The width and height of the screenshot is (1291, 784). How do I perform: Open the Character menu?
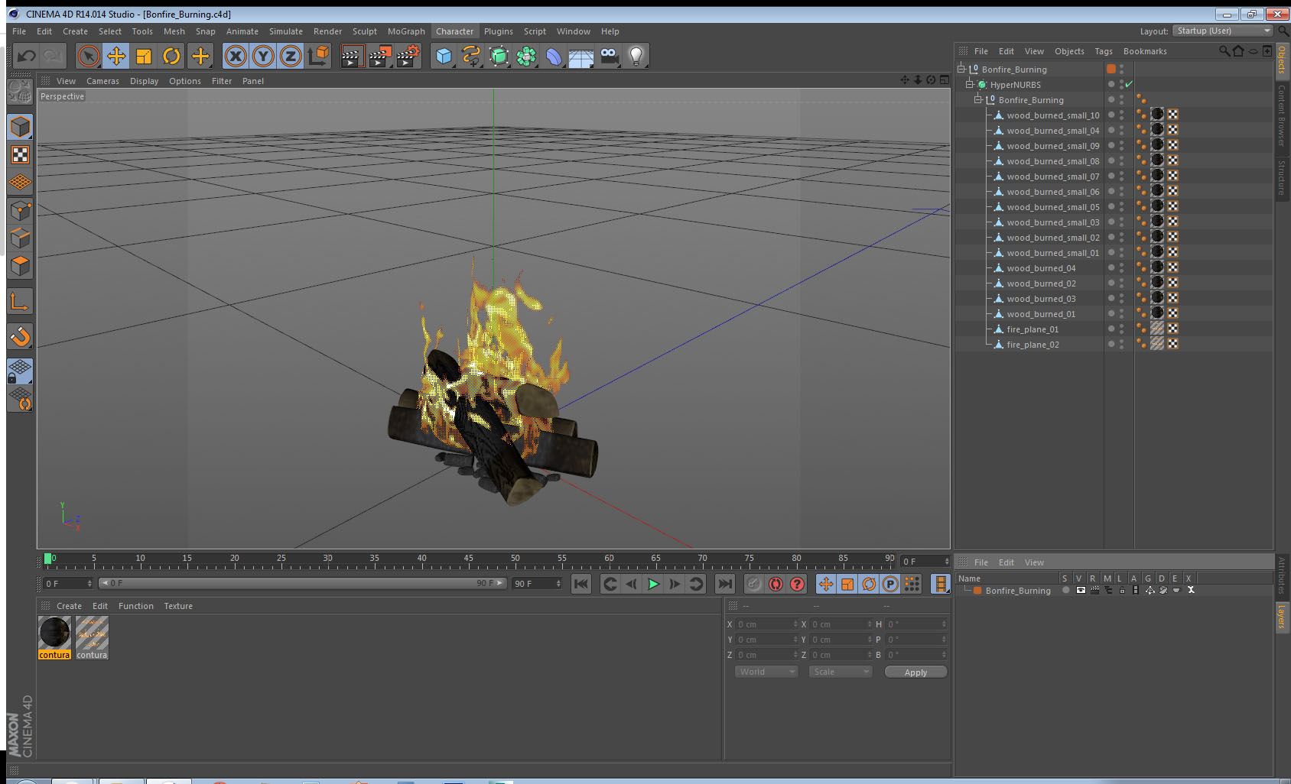tap(454, 31)
